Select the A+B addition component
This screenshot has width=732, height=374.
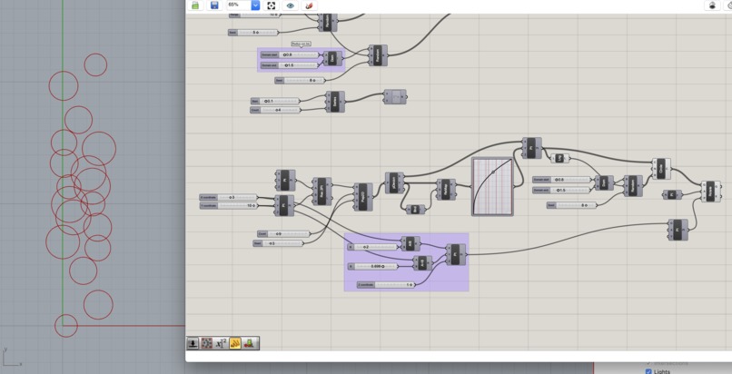[x=422, y=263]
